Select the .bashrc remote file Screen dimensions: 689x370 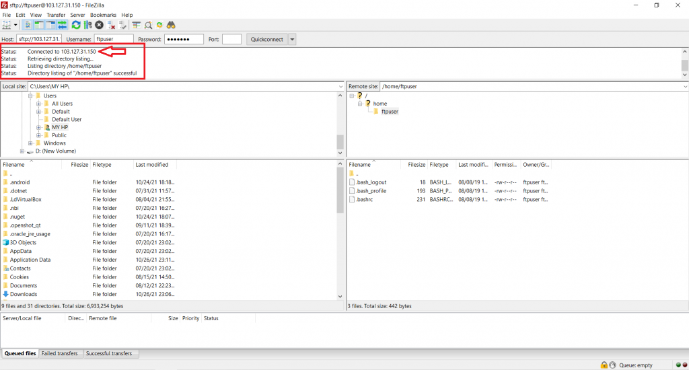[x=364, y=200]
